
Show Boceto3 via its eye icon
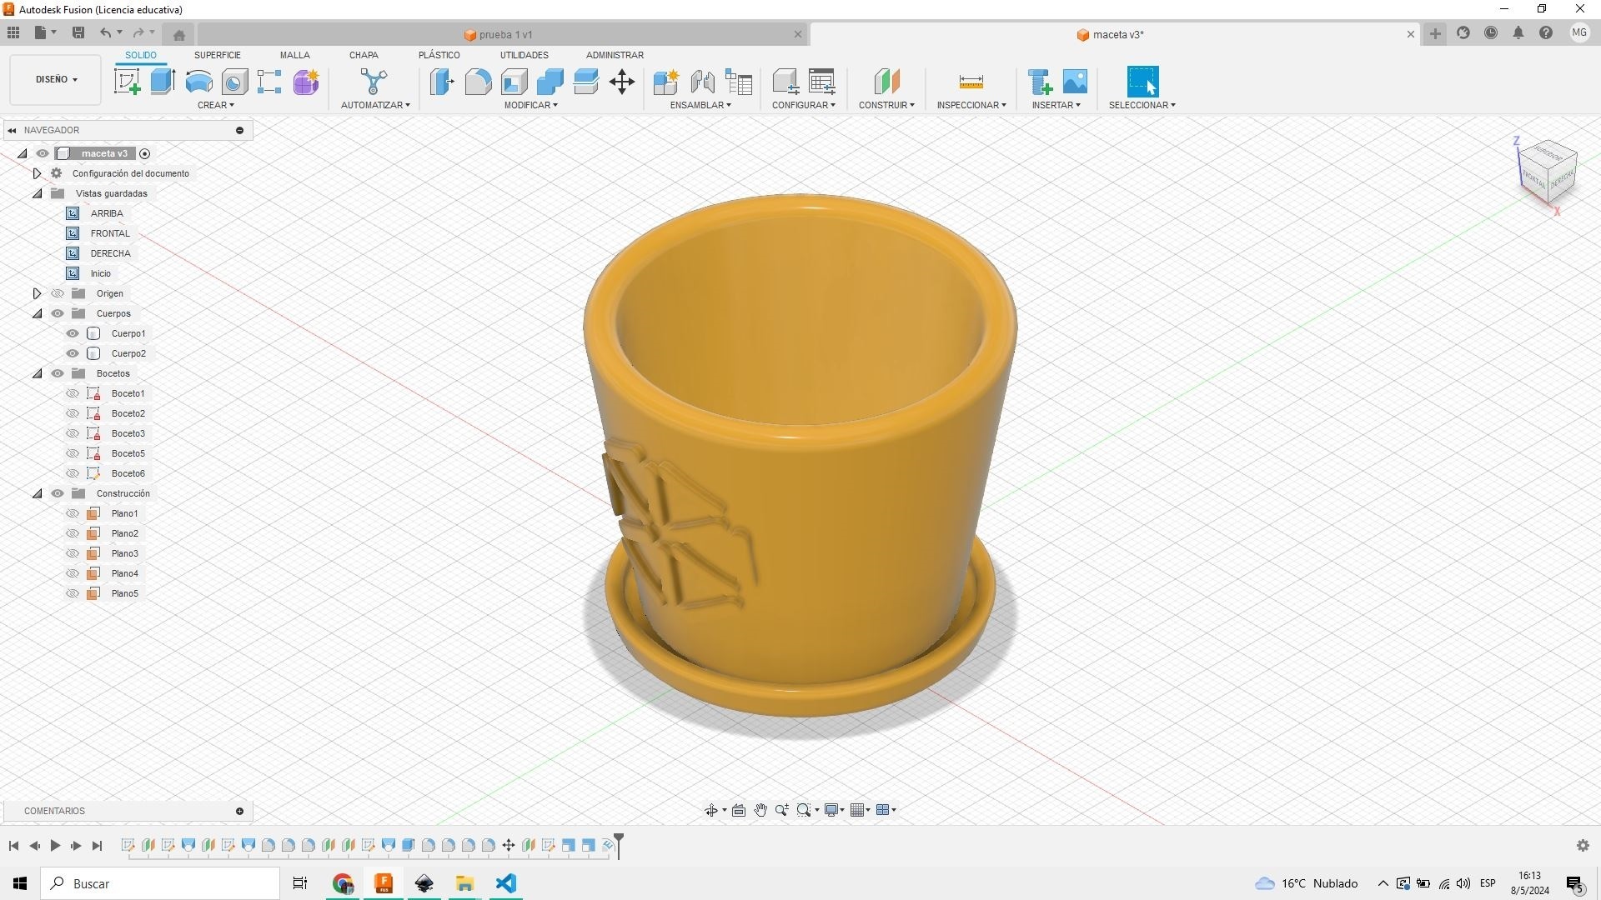73,433
